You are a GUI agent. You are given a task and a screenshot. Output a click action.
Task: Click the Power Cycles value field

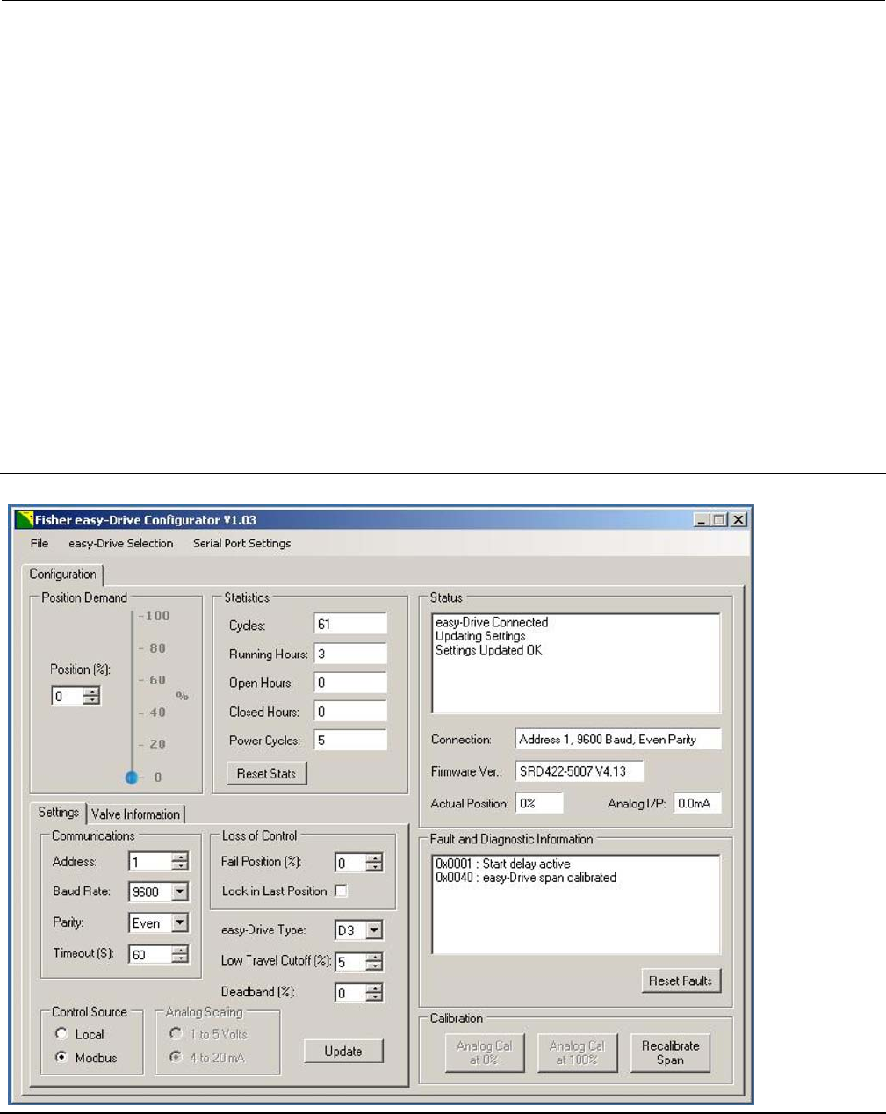350,741
